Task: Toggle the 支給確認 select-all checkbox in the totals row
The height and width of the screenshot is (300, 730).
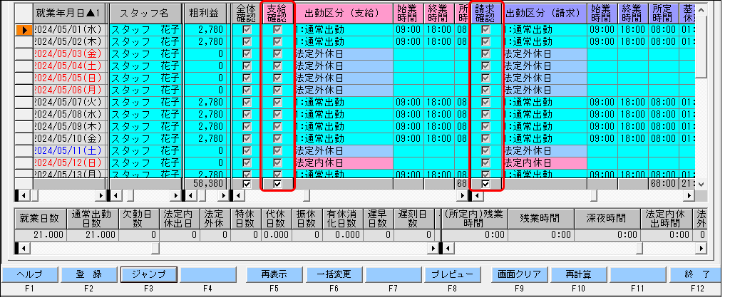Action: [x=277, y=184]
